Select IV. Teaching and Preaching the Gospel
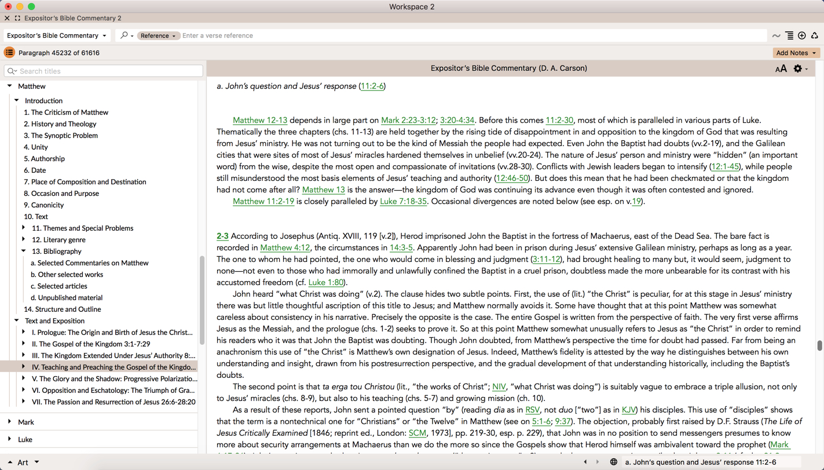Image resolution: width=824 pixels, height=470 pixels. 114,367
